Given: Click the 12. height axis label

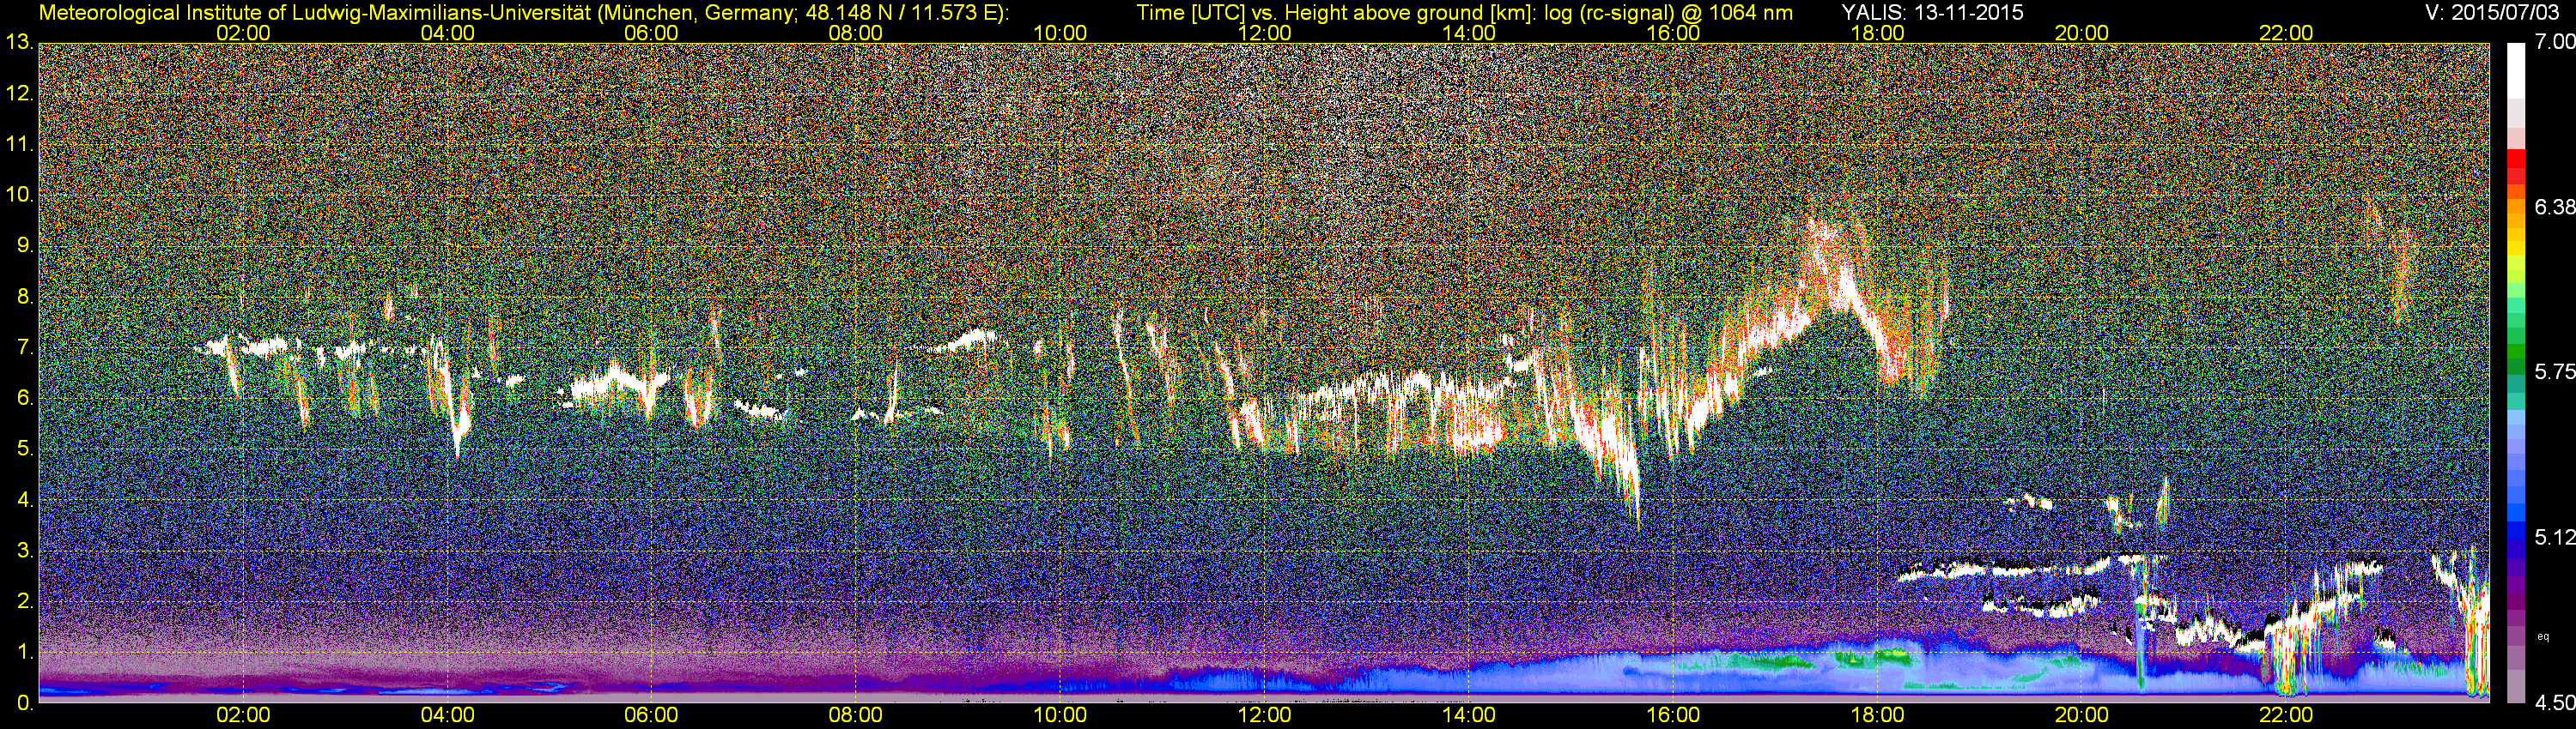Looking at the screenshot, I should tap(19, 93).
